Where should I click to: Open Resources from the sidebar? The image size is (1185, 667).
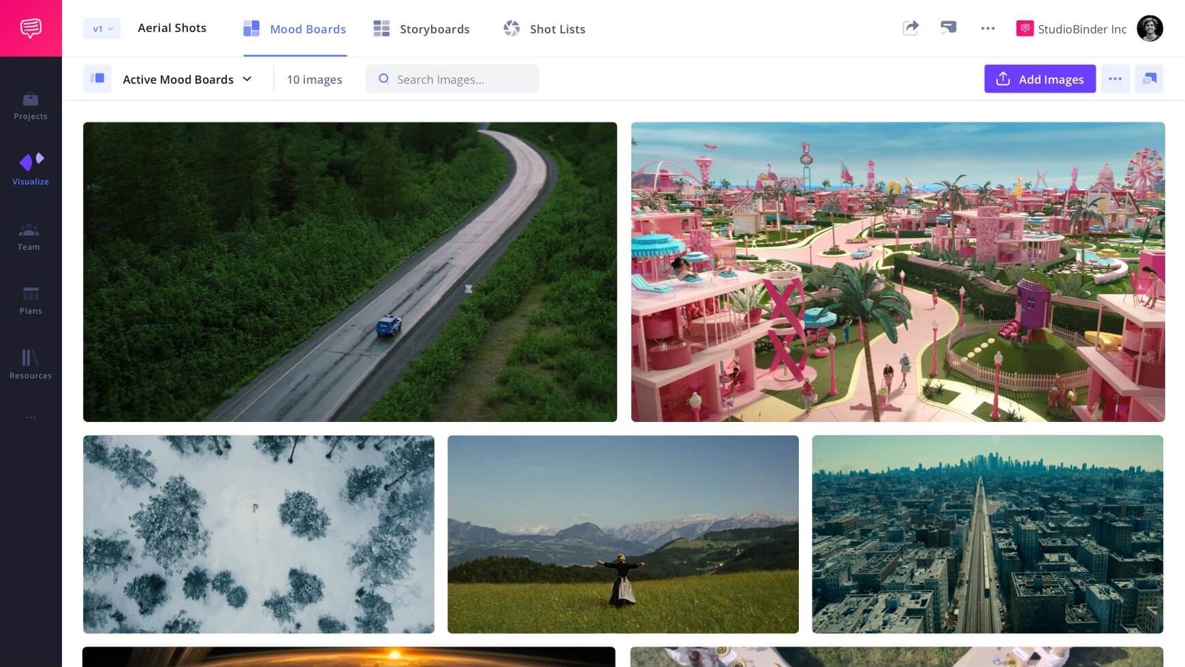point(31,364)
